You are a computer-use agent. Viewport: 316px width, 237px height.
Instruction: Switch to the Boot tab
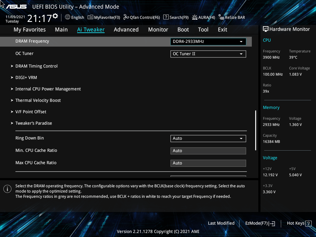pos(183,30)
